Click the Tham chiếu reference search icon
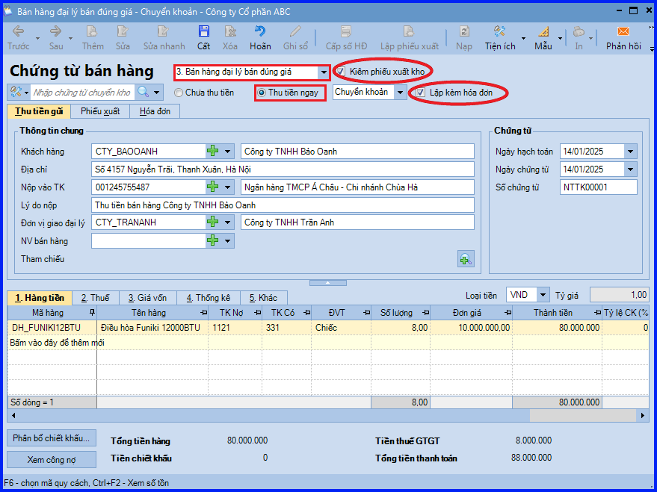The image size is (657, 492). pos(466,259)
